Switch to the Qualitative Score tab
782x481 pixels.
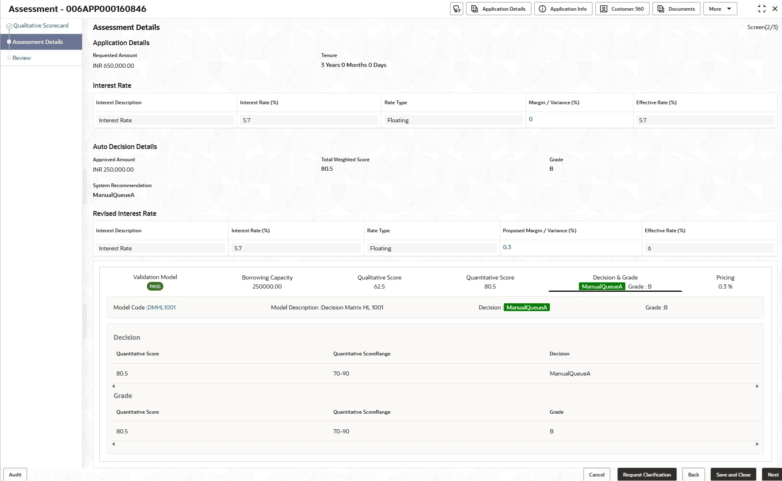(x=380, y=282)
